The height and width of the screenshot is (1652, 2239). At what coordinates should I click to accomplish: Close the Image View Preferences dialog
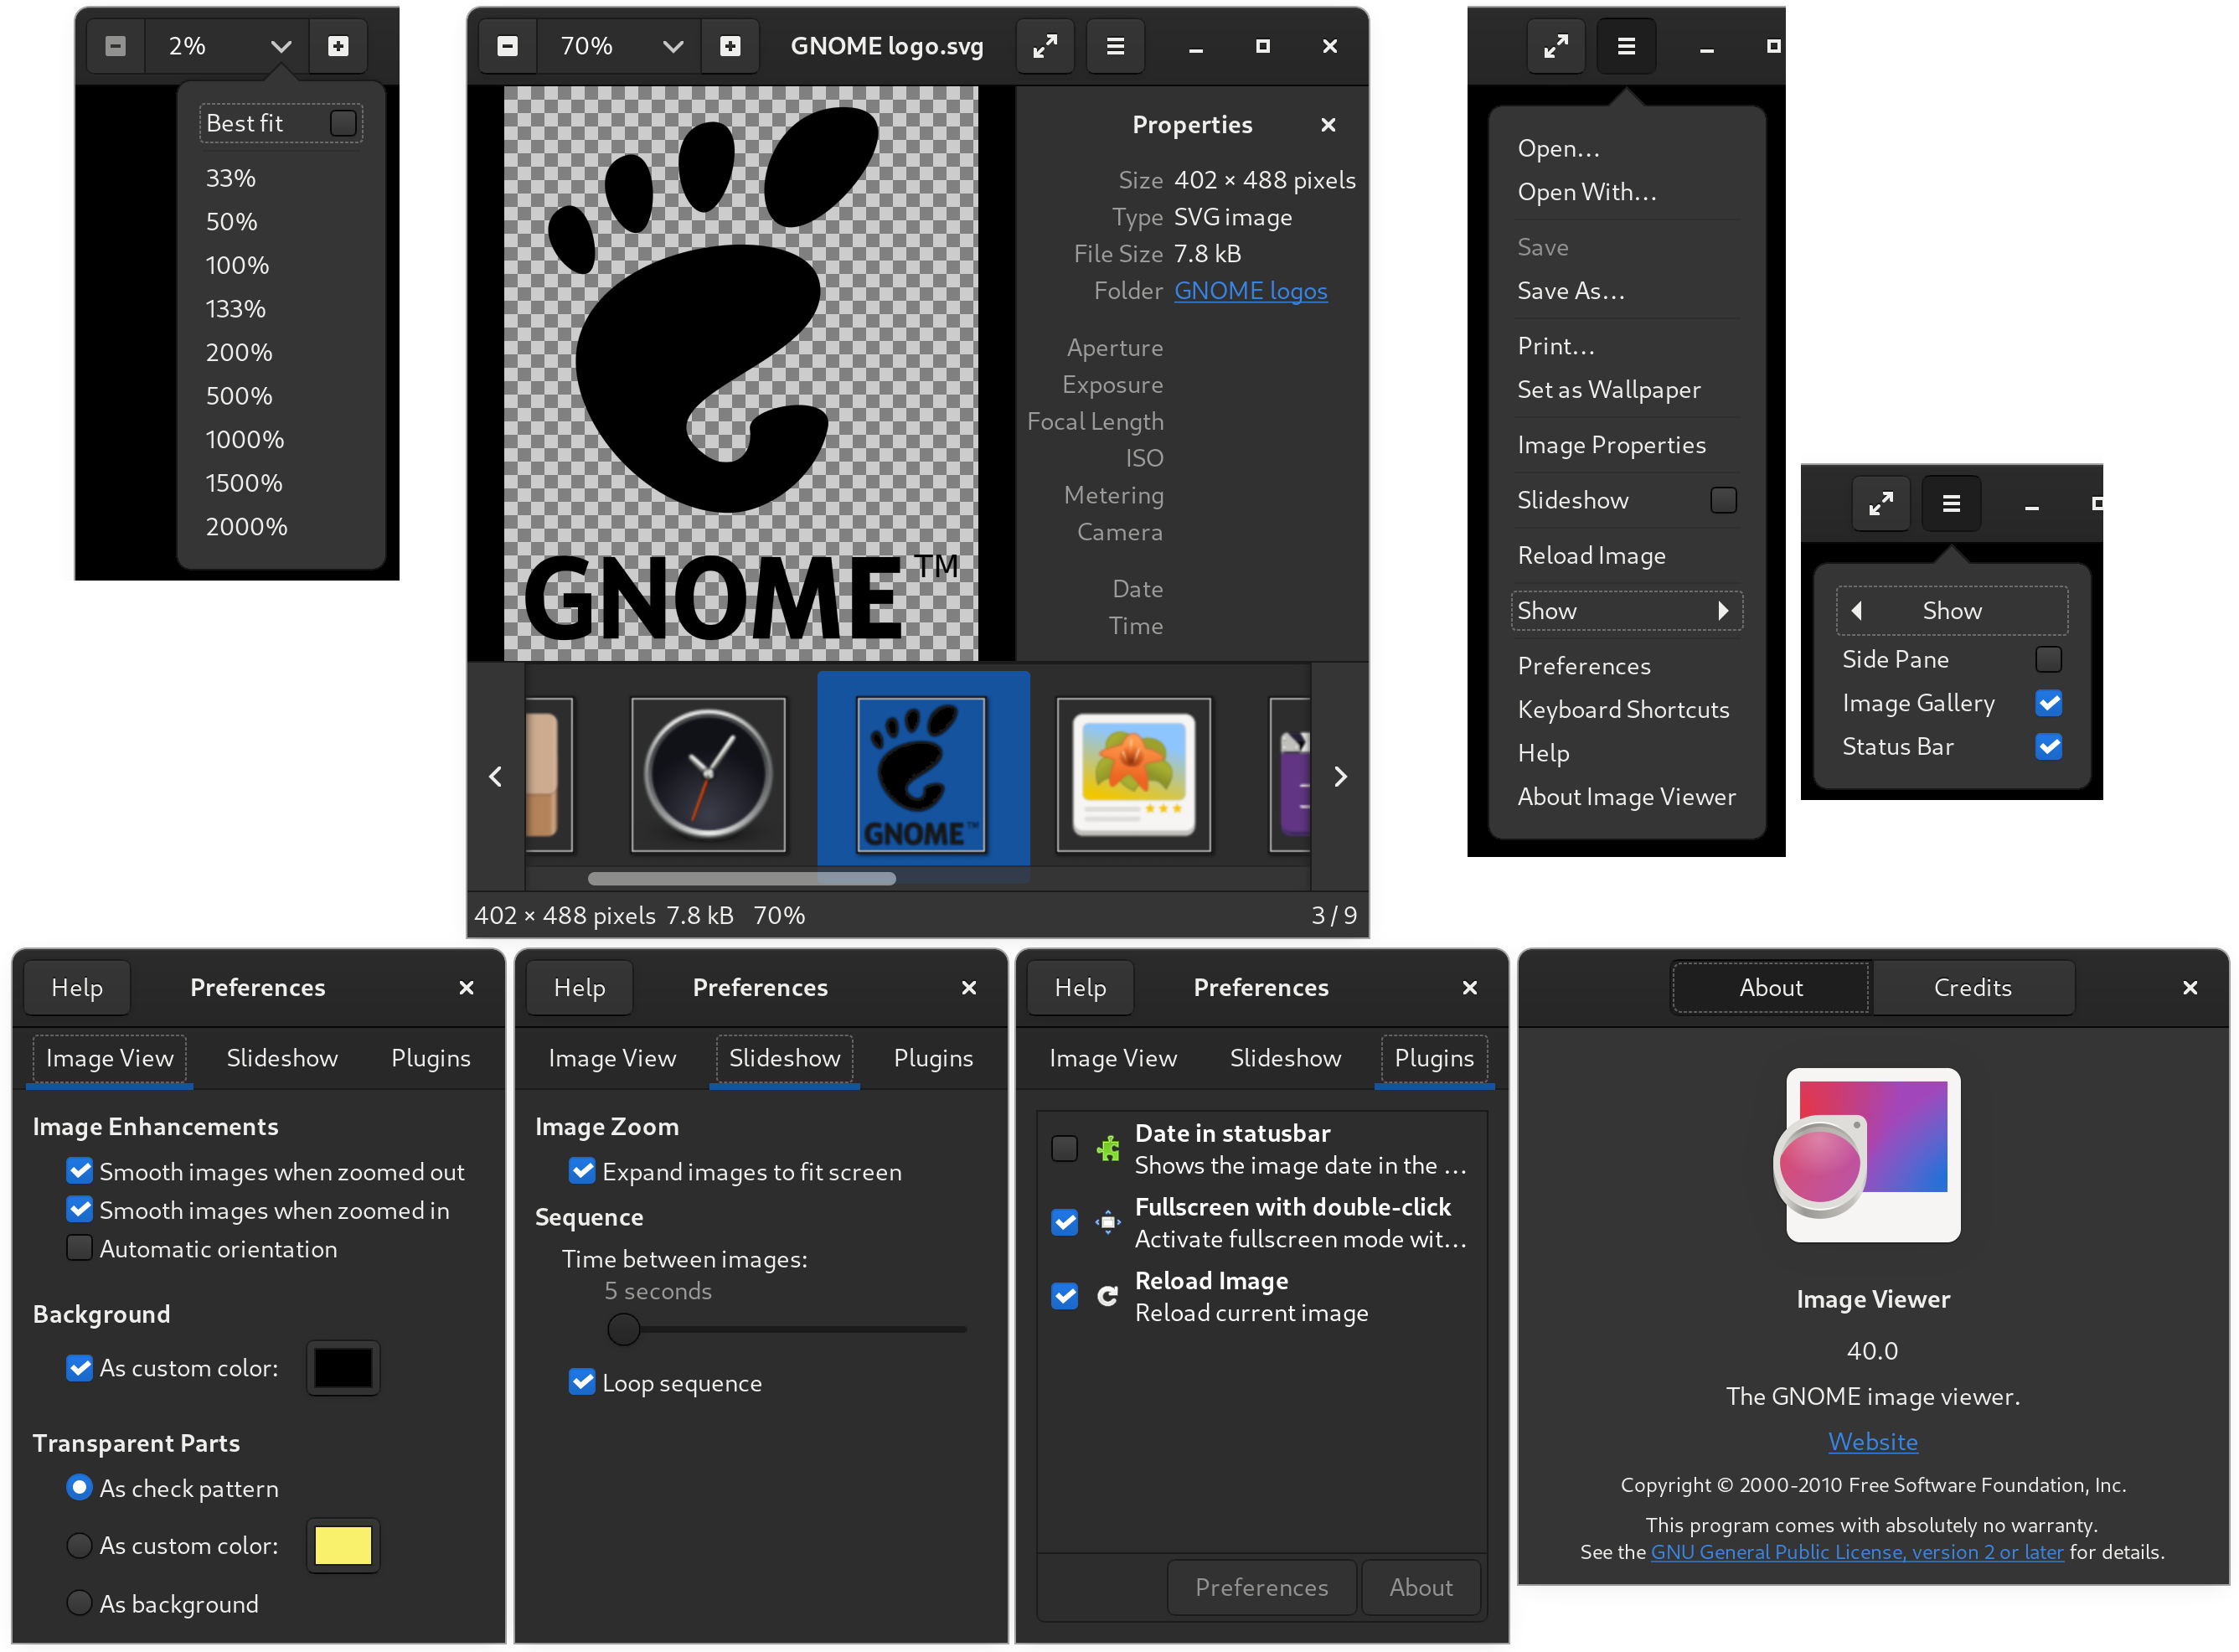coord(466,988)
